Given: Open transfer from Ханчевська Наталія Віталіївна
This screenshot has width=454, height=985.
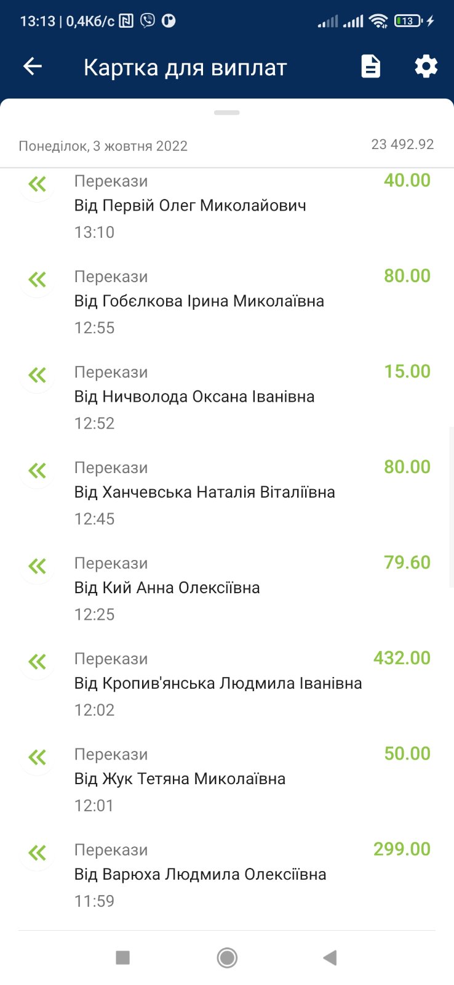Looking at the screenshot, I should click(204, 492).
